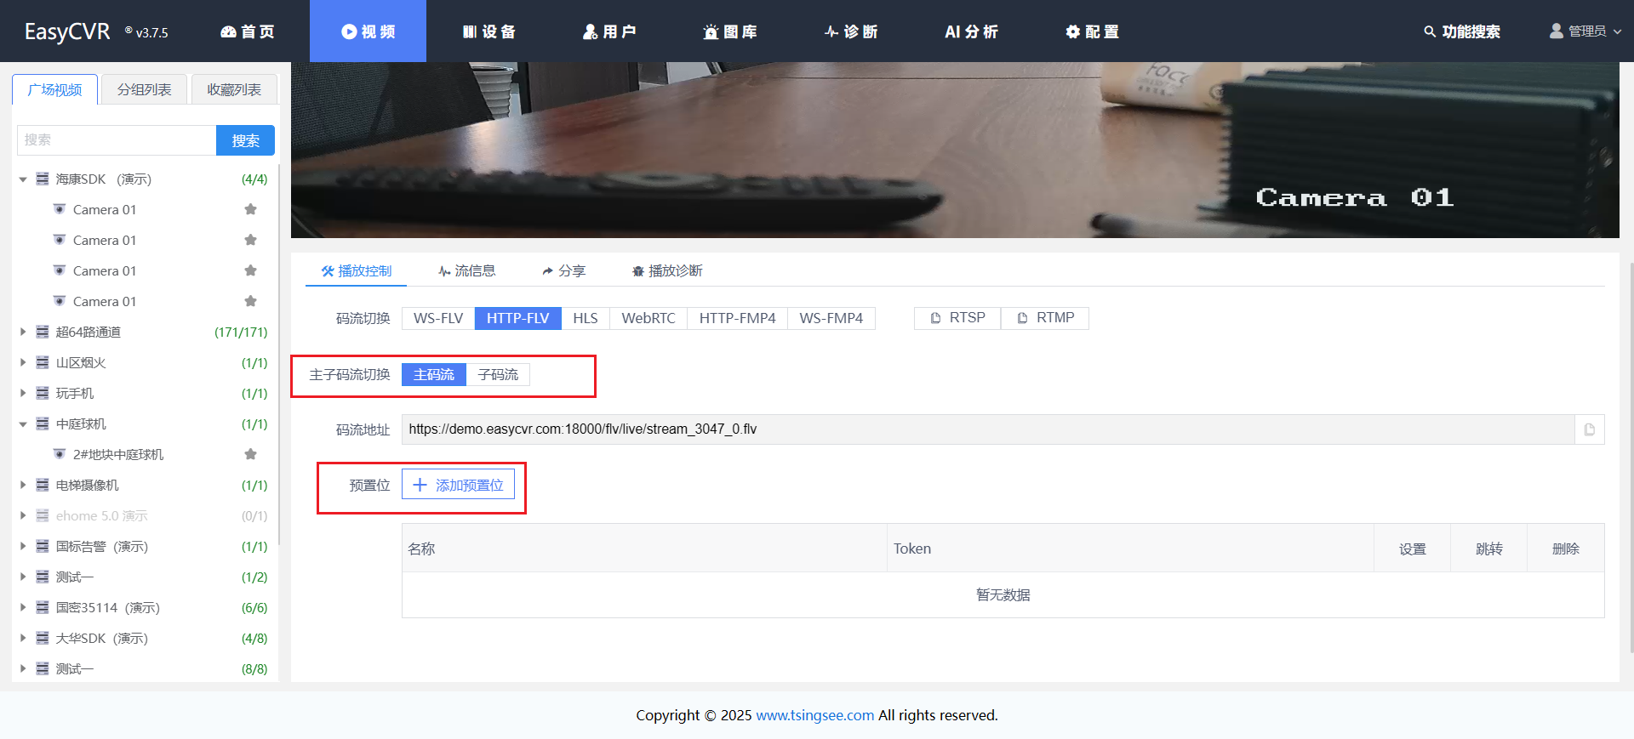Click the server icon beside 超64路通道
The width and height of the screenshot is (1634, 739).
click(x=43, y=332)
